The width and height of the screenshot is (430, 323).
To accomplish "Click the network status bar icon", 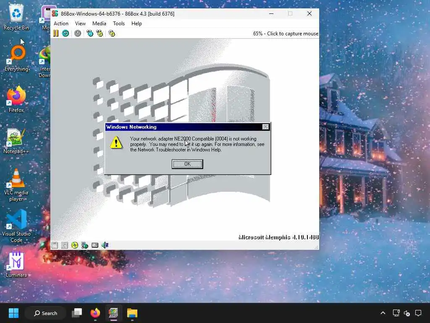I will 85,245.
